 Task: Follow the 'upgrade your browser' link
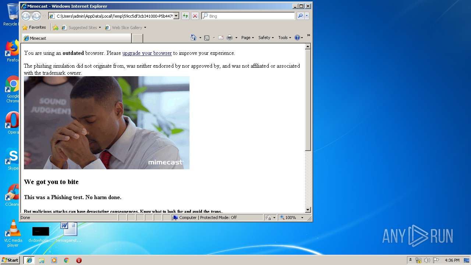pos(147,53)
